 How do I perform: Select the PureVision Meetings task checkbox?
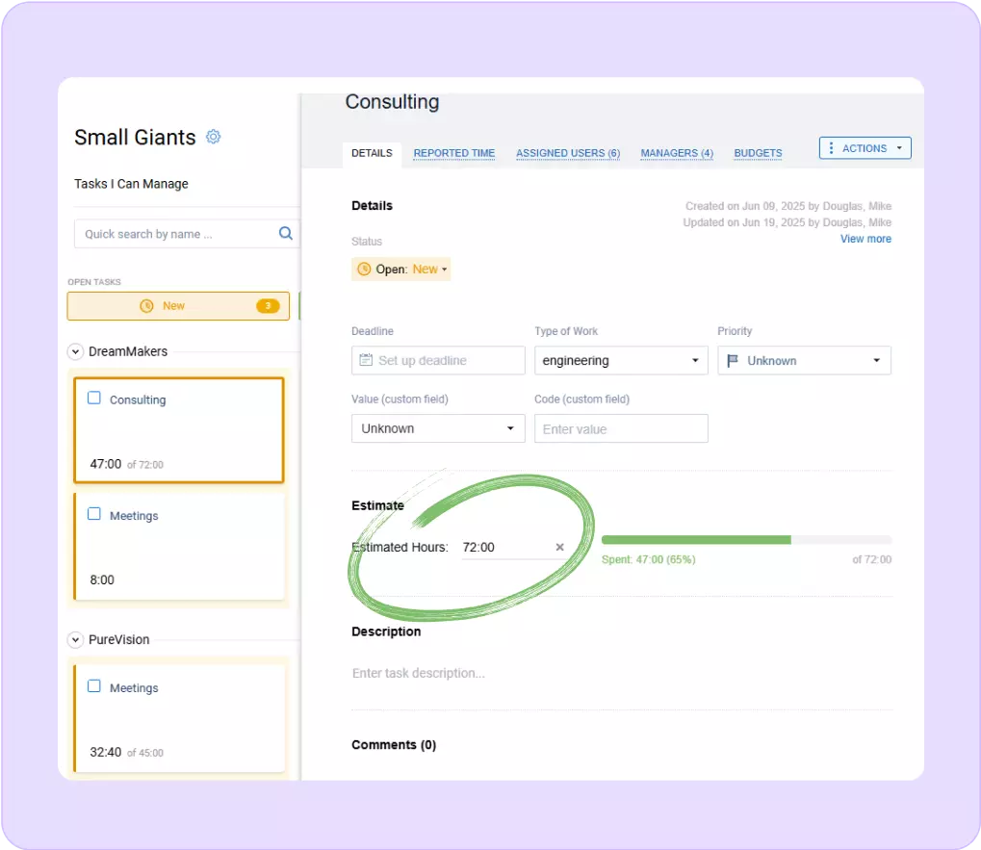[94, 687]
